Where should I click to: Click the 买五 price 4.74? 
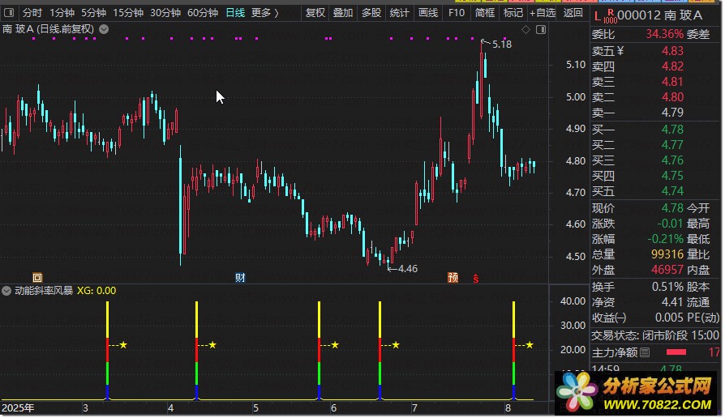pyautogui.click(x=672, y=190)
